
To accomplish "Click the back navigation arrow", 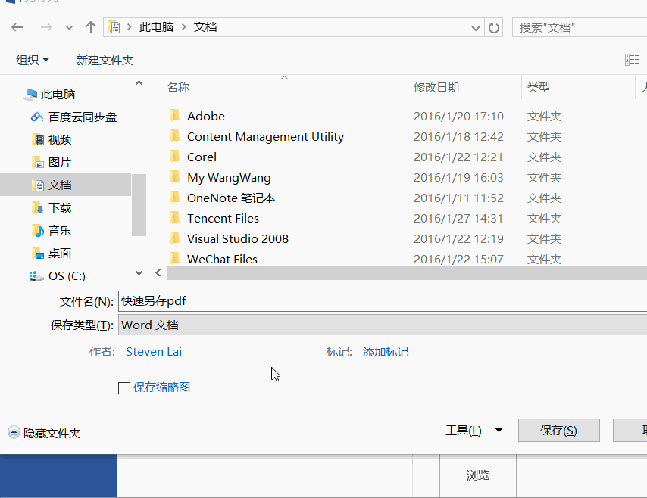I will coord(17,26).
